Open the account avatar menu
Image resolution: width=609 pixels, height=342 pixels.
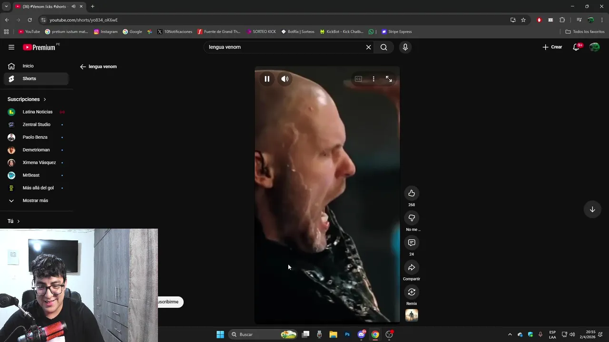click(594, 47)
